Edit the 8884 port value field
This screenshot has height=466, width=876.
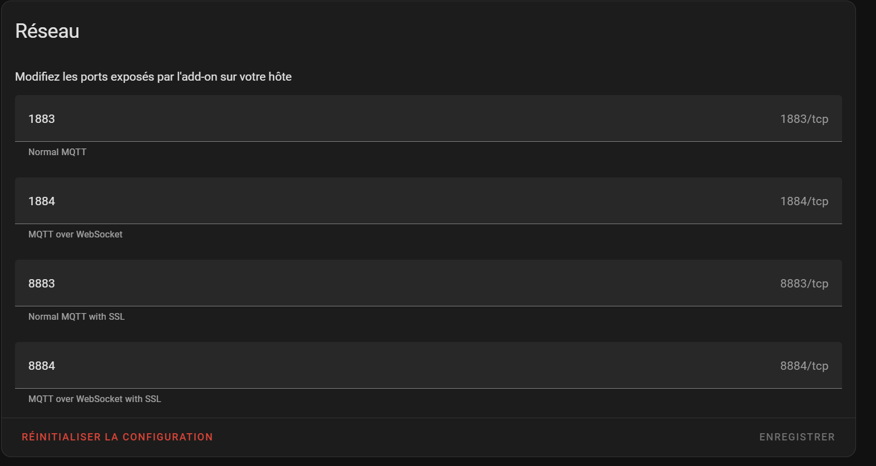pyautogui.click(x=42, y=366)
